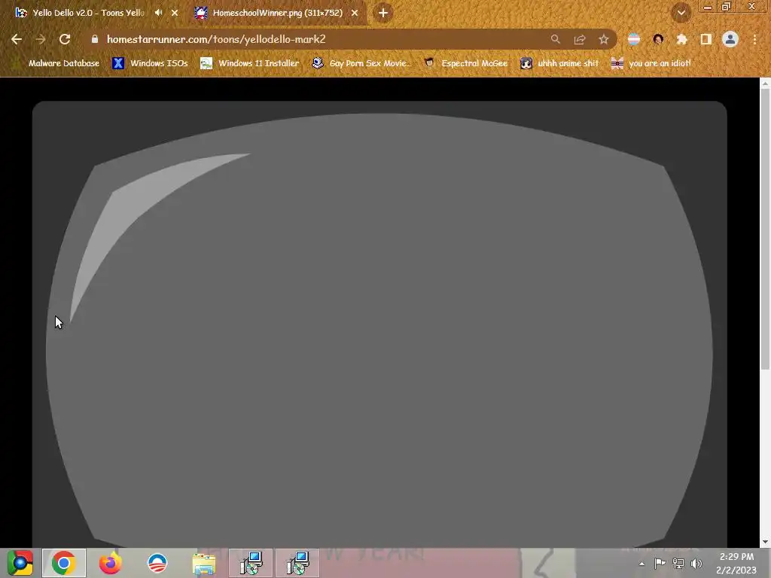
Task: Open the network tray icon
Action: pyautogui.click(x=678, y=564)
